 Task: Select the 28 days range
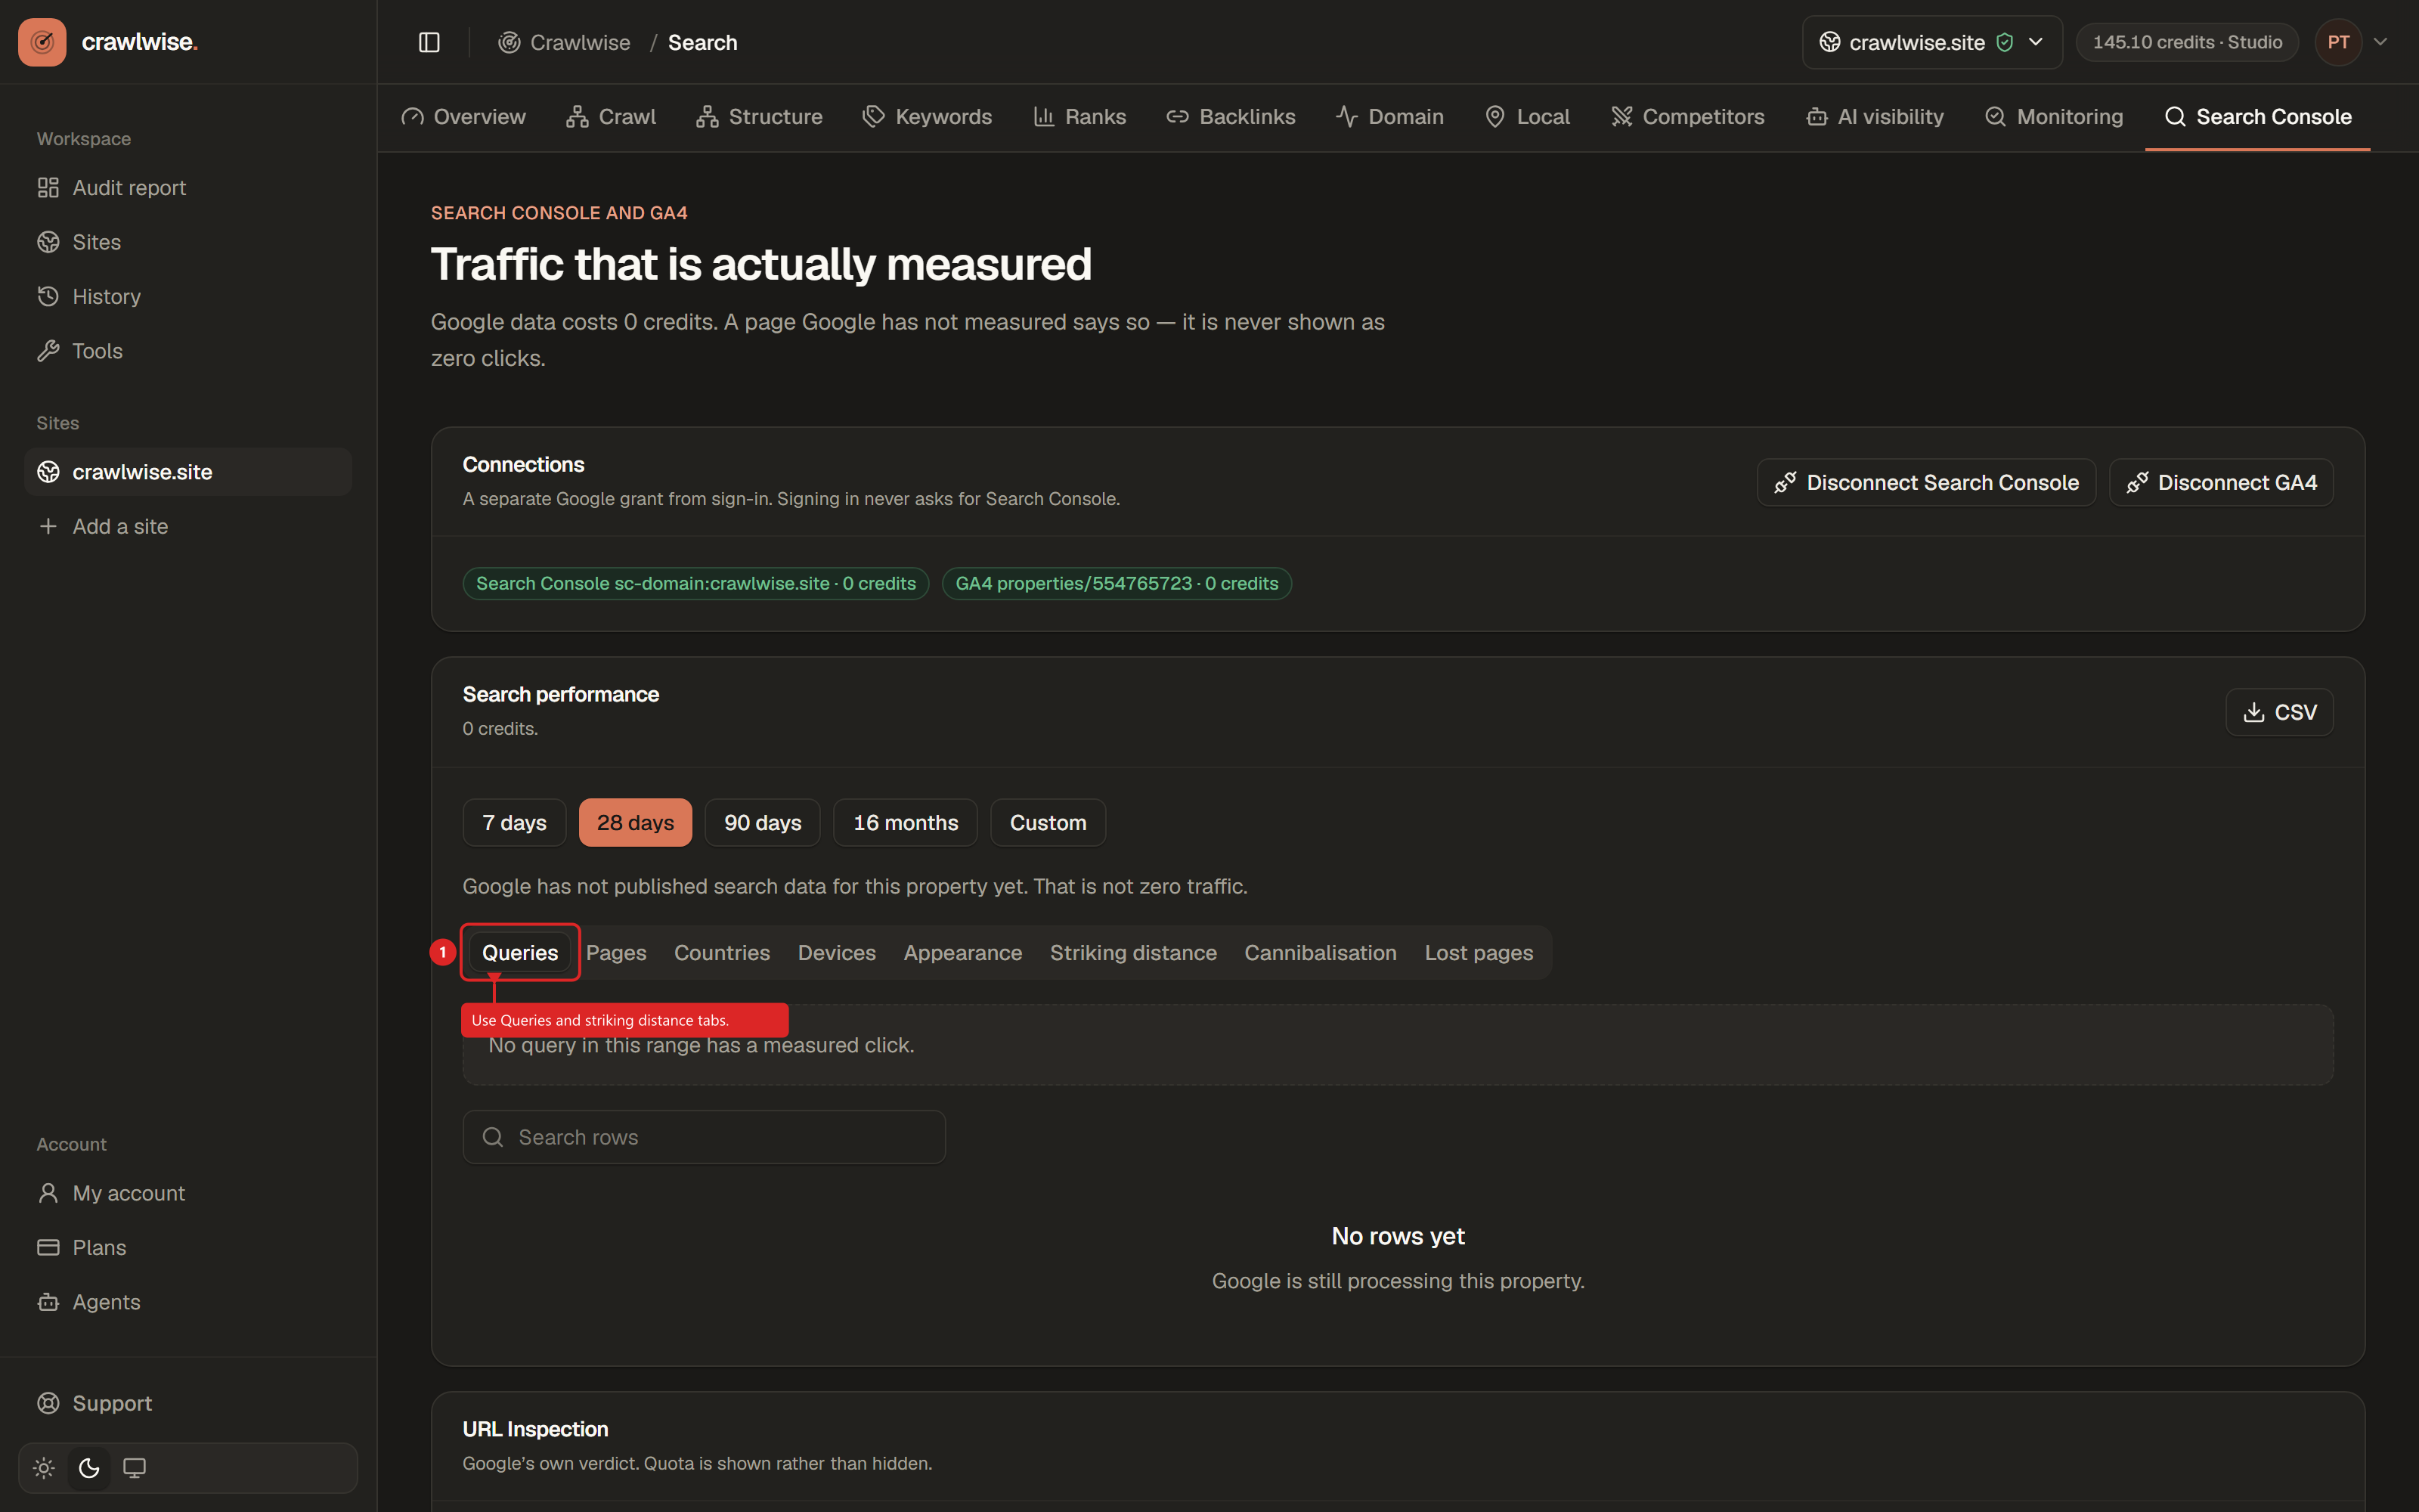[x=636, y=823]
